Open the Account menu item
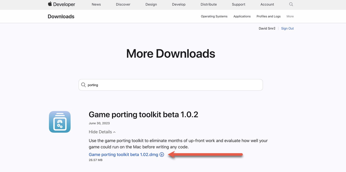The height and width of the screenshot is (172, 346). point(267,4)
